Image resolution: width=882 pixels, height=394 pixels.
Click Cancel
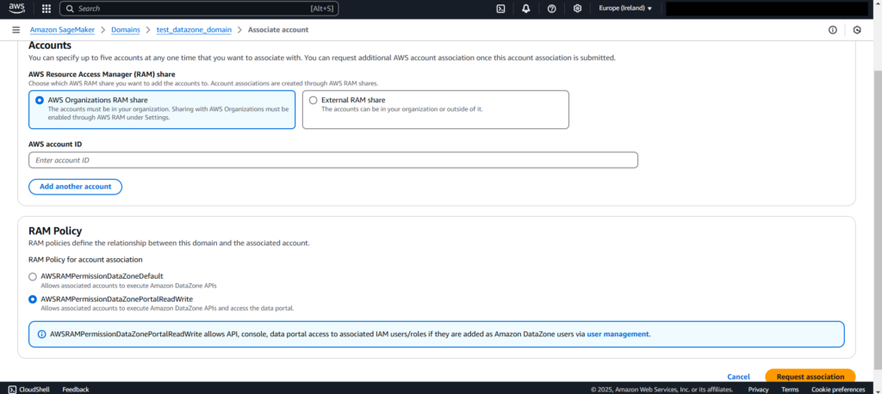738,377
